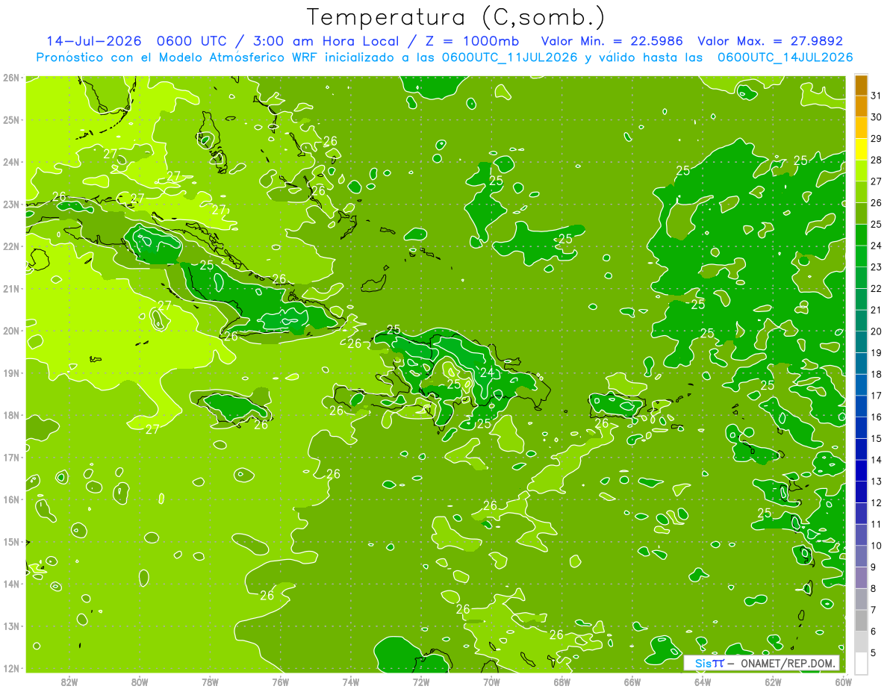Click the "13" value on the color scale
Viewport: 896px width, 692px height.
click(x=877, y=481)
